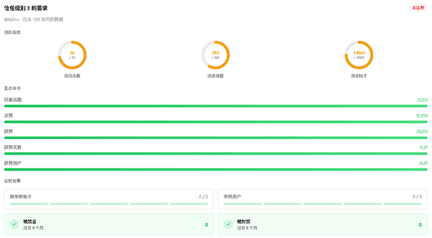This screenshot has height=238, width=432.
Task: Click the 信任级别 3 的要求 heading
Action: click(26, 8)
